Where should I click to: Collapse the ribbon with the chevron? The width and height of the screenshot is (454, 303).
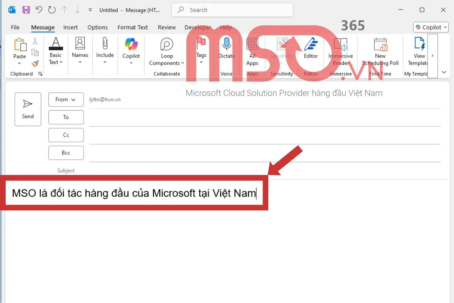tap(444, 72)
